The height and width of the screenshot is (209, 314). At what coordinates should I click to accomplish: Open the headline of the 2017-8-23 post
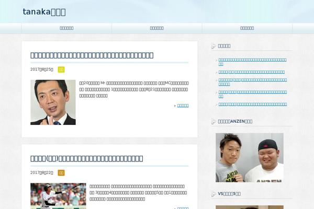(x=92, y=55)
